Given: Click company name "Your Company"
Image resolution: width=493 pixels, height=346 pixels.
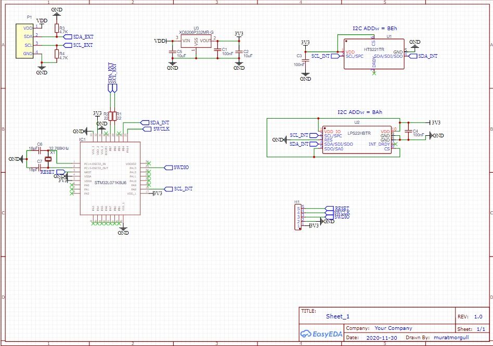Looking at the screenshot, I should click(393, 328).
